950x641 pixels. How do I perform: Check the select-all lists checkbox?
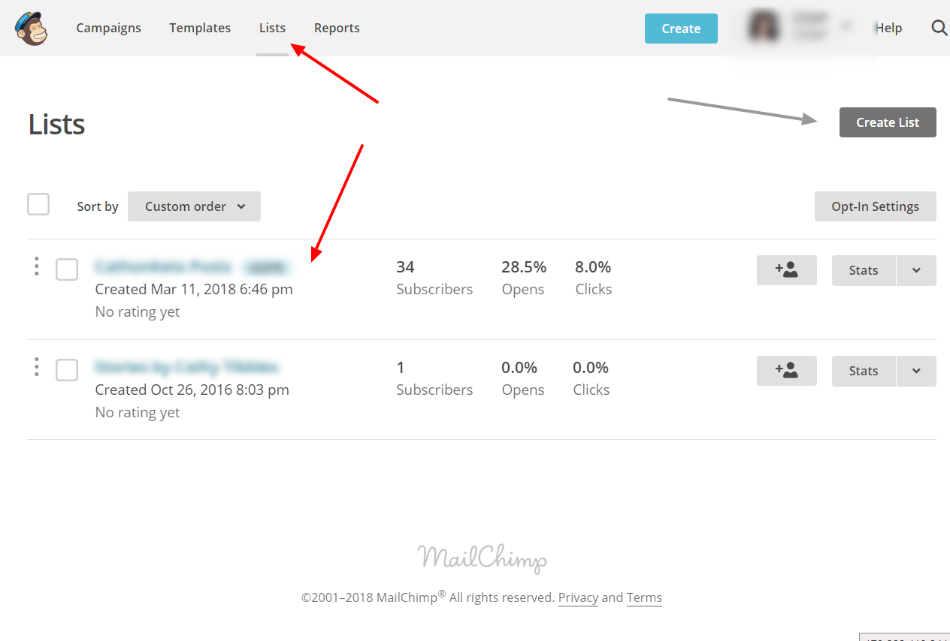[38, 203]
